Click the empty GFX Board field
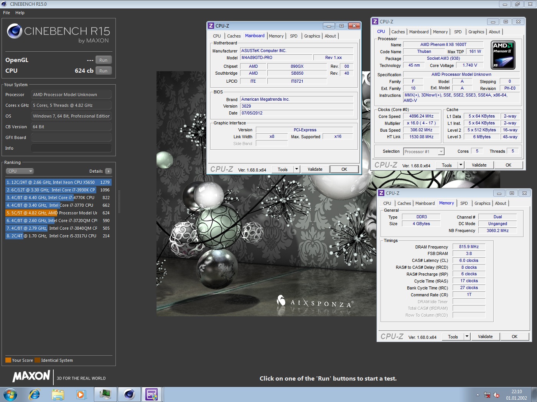This screenshot has height=402, width=537. click(71, 137)
